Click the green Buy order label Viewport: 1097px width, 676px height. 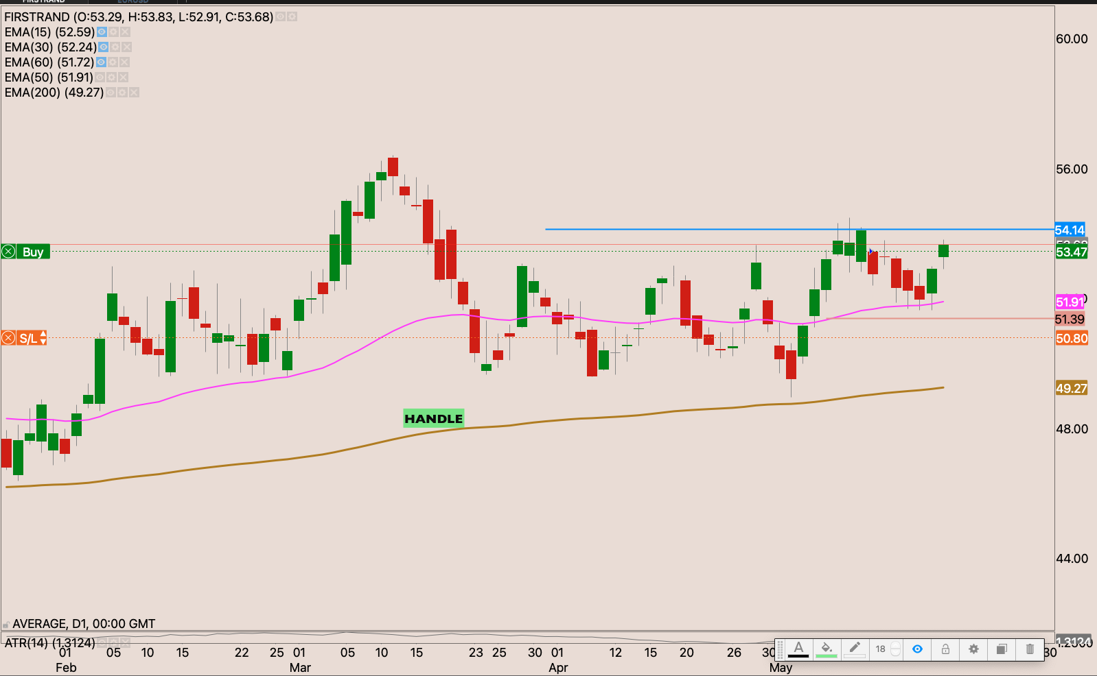coord(33,252)
